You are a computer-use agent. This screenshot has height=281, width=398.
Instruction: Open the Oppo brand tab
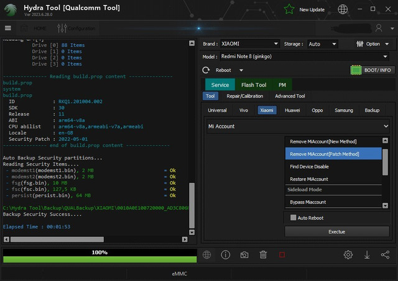317,110
